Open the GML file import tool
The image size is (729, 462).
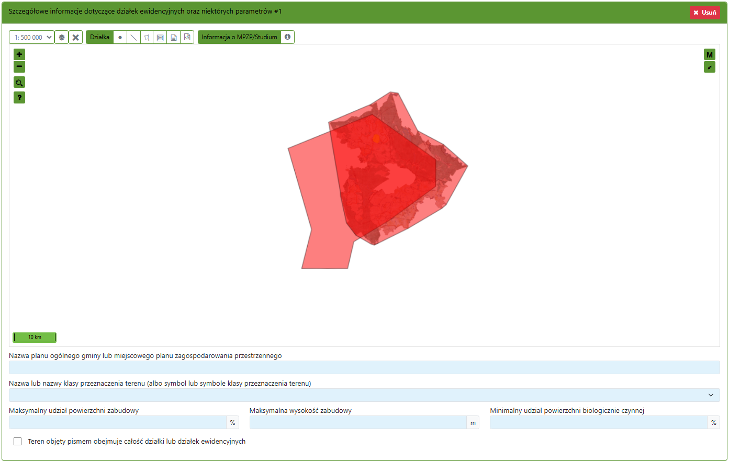187,37
